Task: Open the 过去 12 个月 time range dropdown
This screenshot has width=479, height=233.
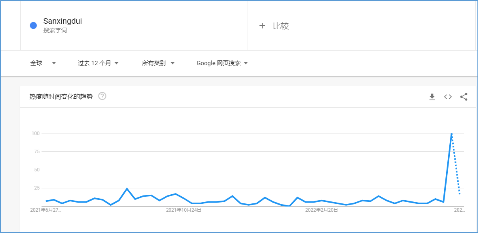Action: pyautogui.click(x=98, y=63)
